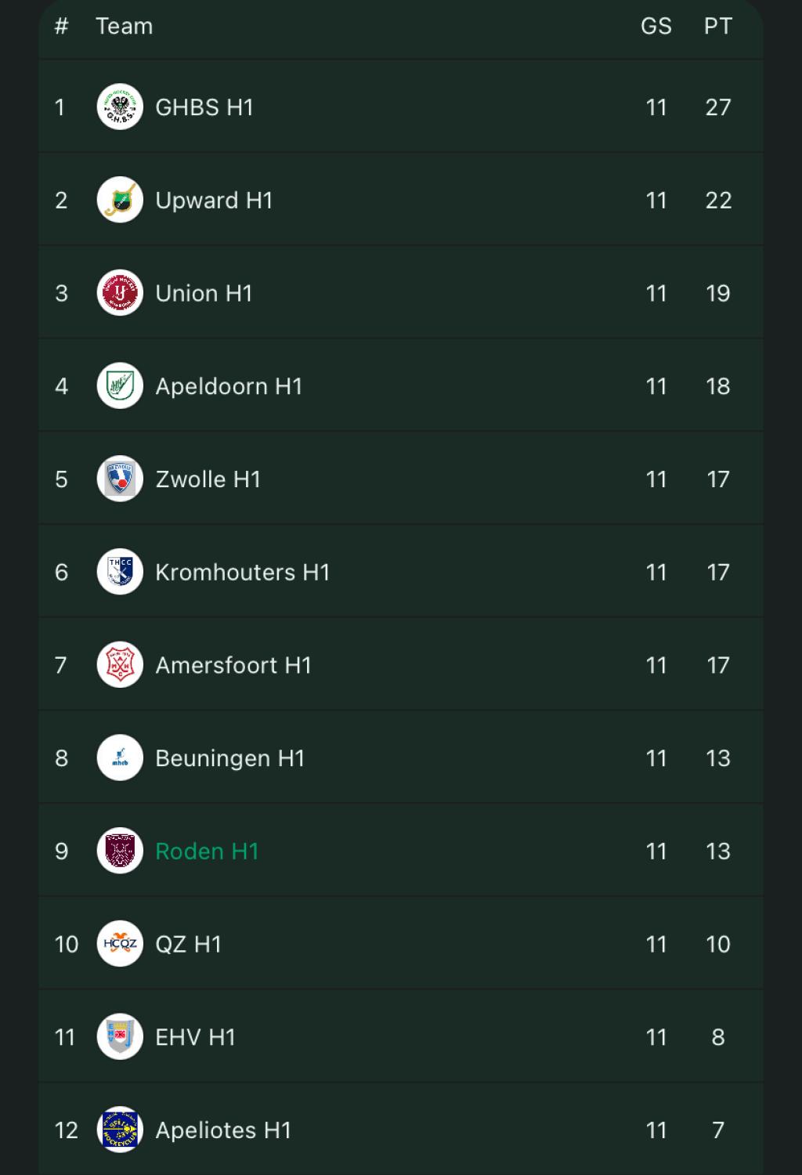Select the Apeliotes H1 club logo
This screenshot has width=802, height=1175.
[120, 1130]
